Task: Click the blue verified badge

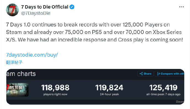Action: point(72,7)
